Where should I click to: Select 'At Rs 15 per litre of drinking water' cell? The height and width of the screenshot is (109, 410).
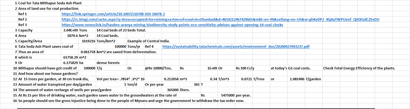(x=97, y=95)
